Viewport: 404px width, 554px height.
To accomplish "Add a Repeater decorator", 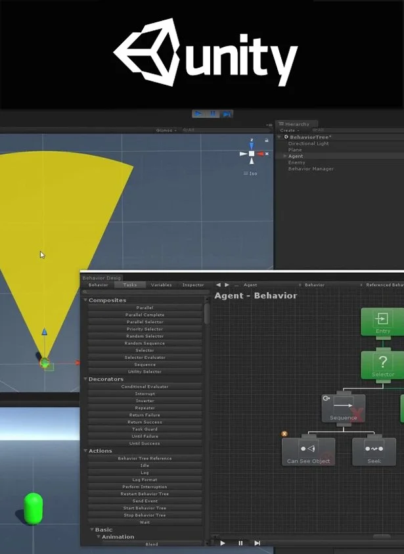I will 145,407.
